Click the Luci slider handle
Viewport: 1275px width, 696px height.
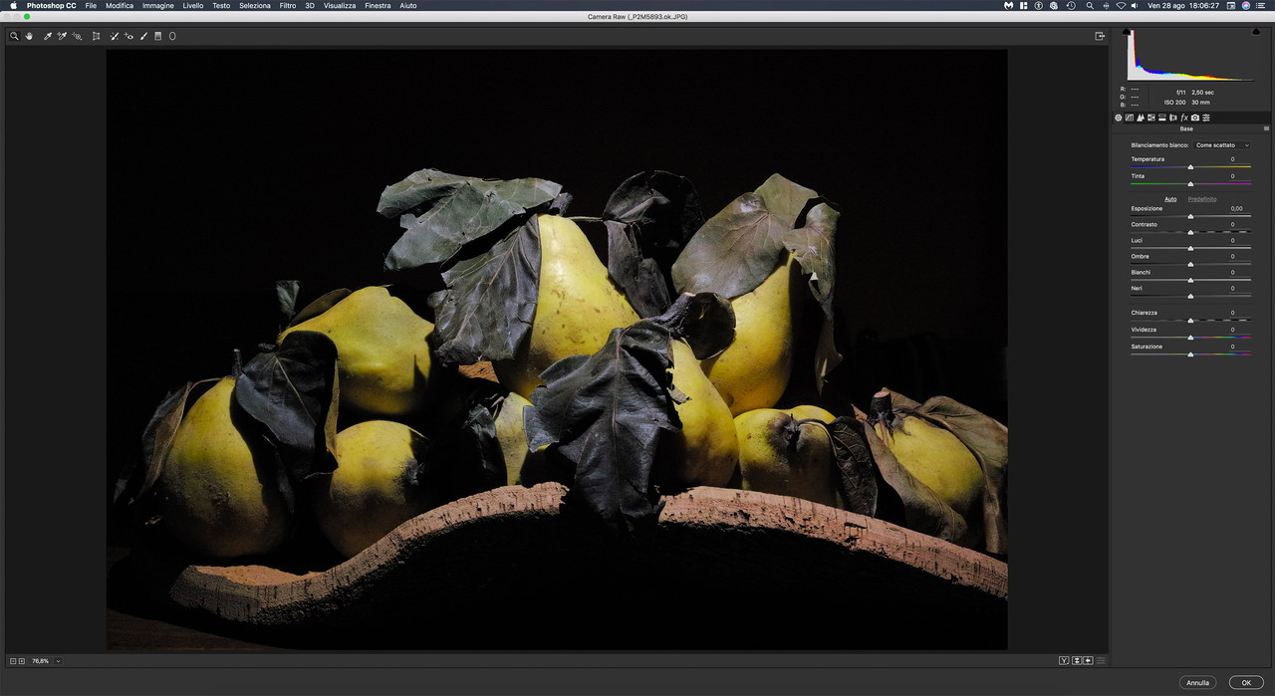point(1190,248)
